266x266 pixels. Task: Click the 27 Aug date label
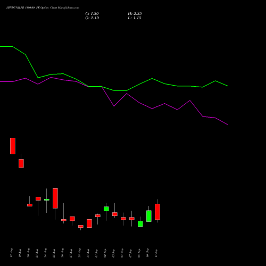[x=71, y=253]
